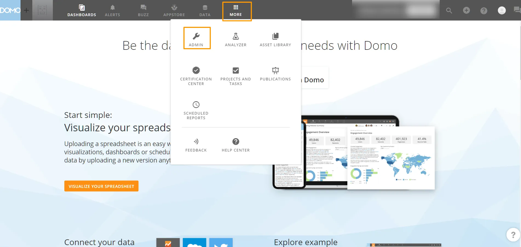
Task: Open Buzz chat section
Action: (x=143, y=10)
